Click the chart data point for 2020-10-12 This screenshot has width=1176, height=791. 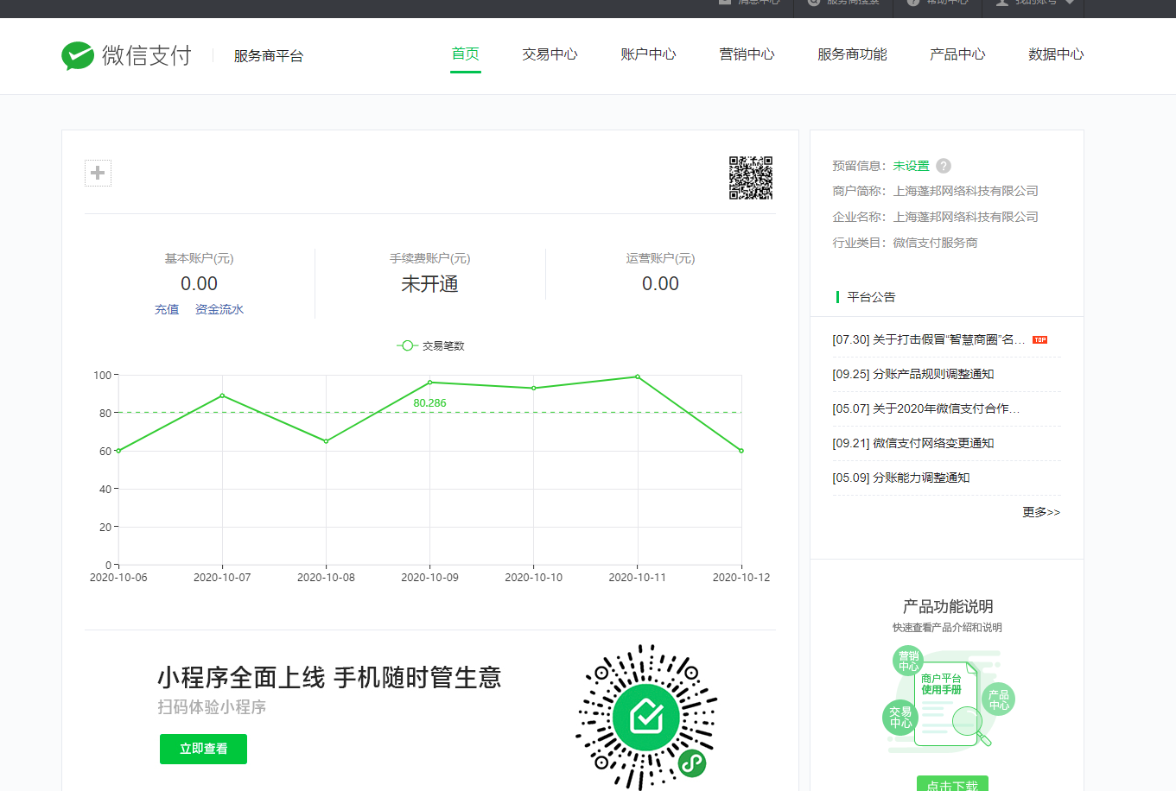click(741, 451)
